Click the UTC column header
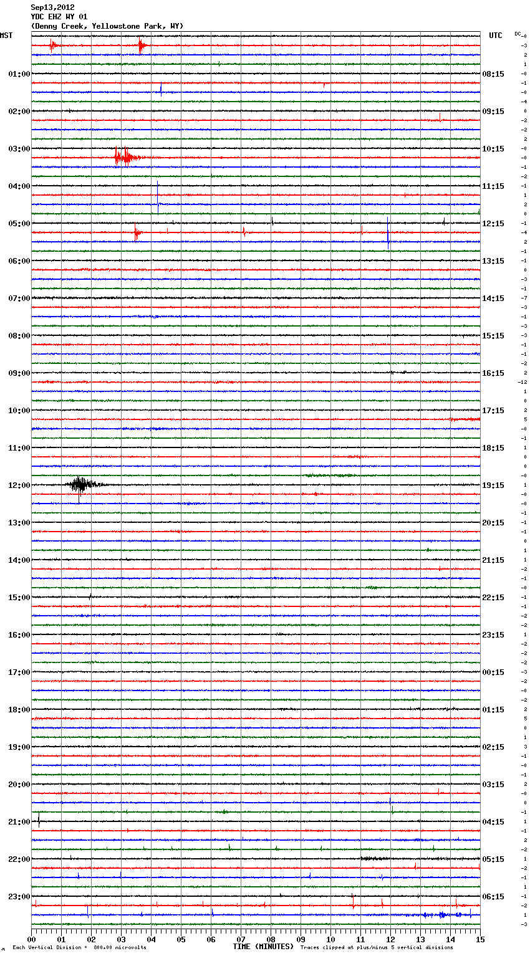The height and width of the screenshot is (956, 530). (496, 36)
